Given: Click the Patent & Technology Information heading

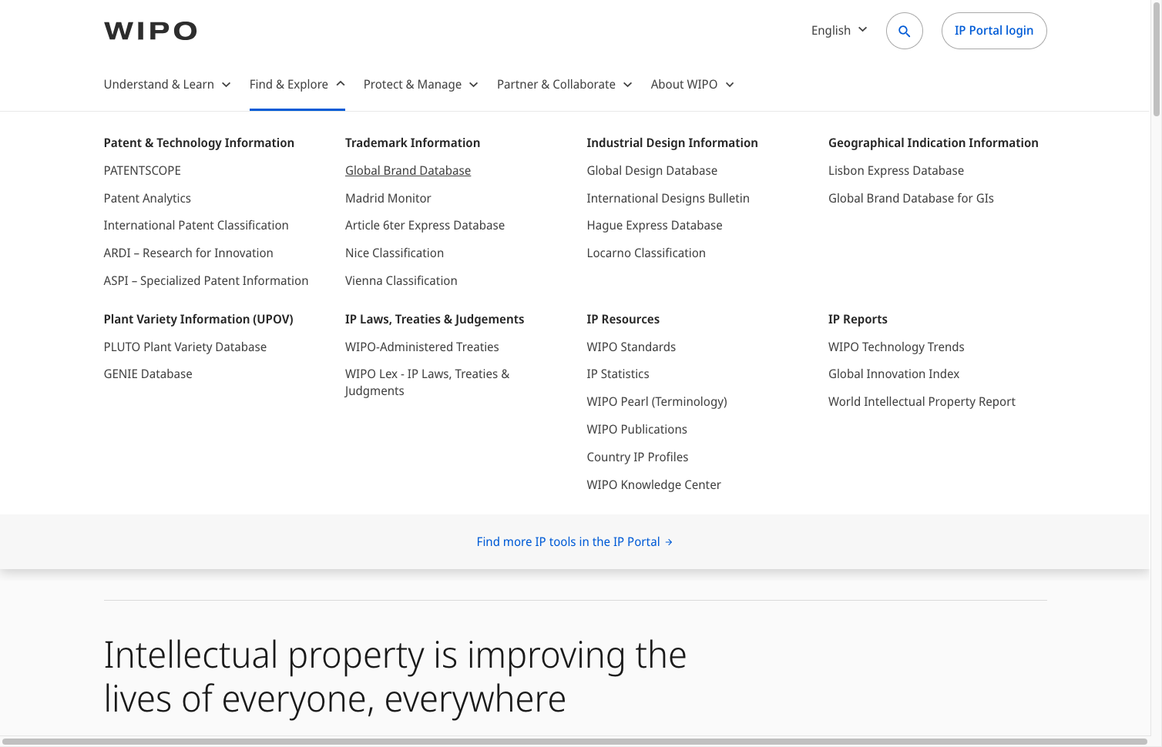Looking at the screenshot, I should [199, 142].
